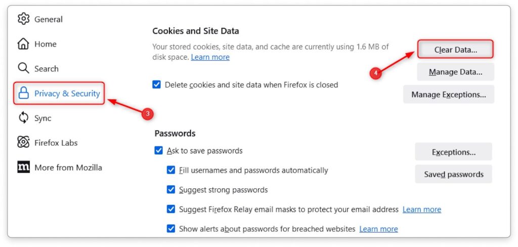Uncheck Suggest Firefox Relay email masks
This screenshot has width=518, height=247.
pyautogui.click(x=171, y=209)
